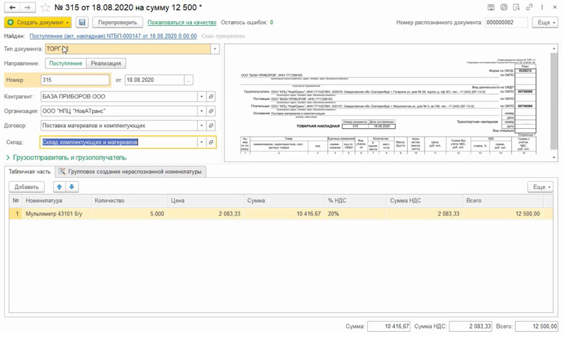Open document preview with the magnifier icon
The height and width of the screenshot is (338, 563).
[516, 8]
